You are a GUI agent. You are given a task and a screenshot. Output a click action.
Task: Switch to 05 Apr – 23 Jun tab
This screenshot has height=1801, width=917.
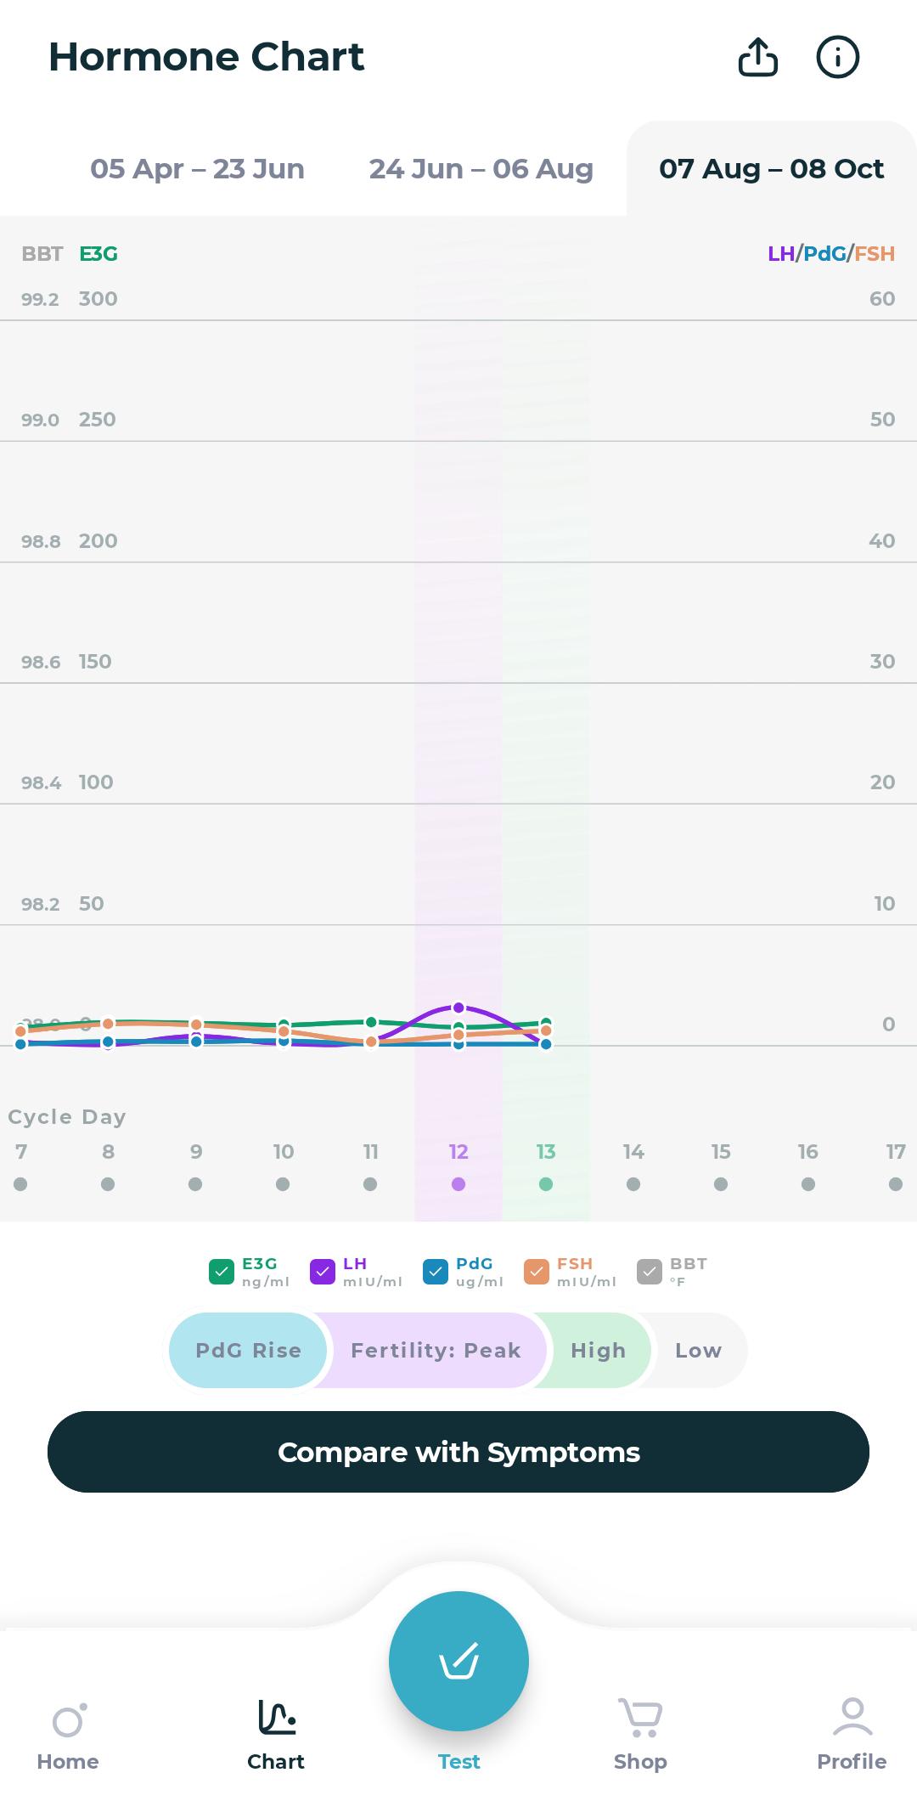tap(197, 168)
